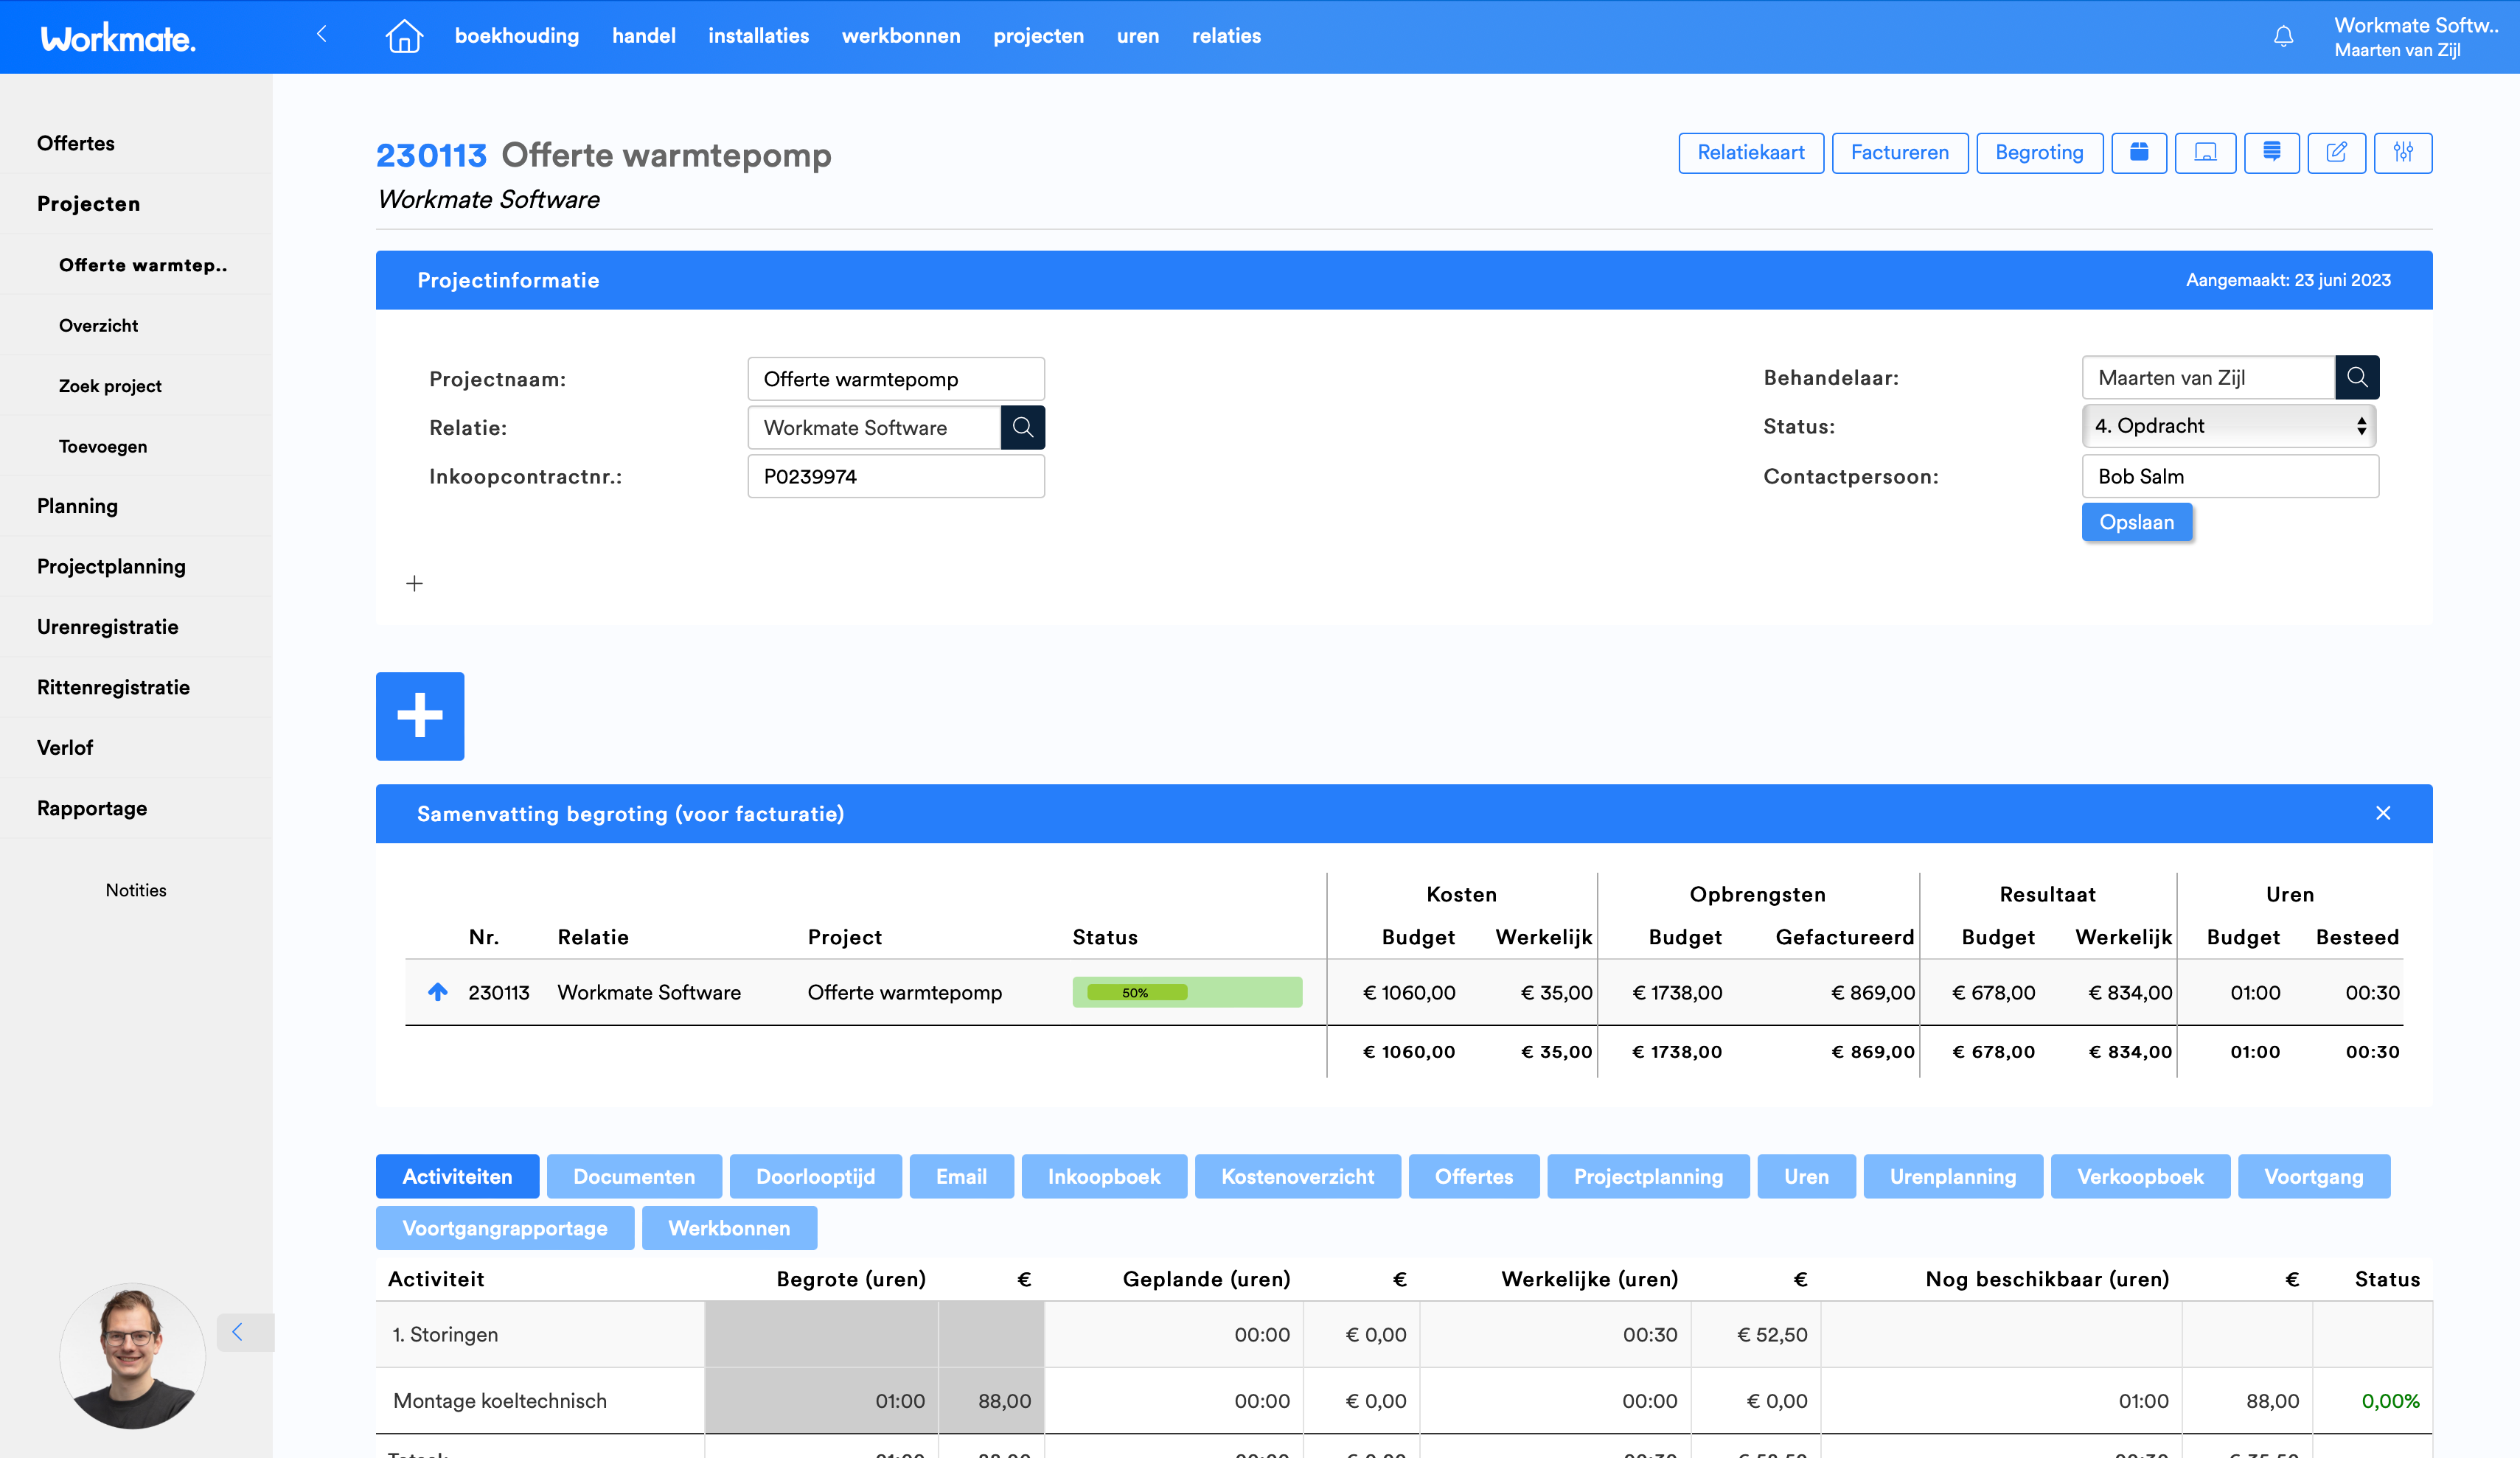Viewport: 2520px width, 1458px height.
Task: Open the Kostenoverzicht tab
Action: (x=1297, y=1176)
